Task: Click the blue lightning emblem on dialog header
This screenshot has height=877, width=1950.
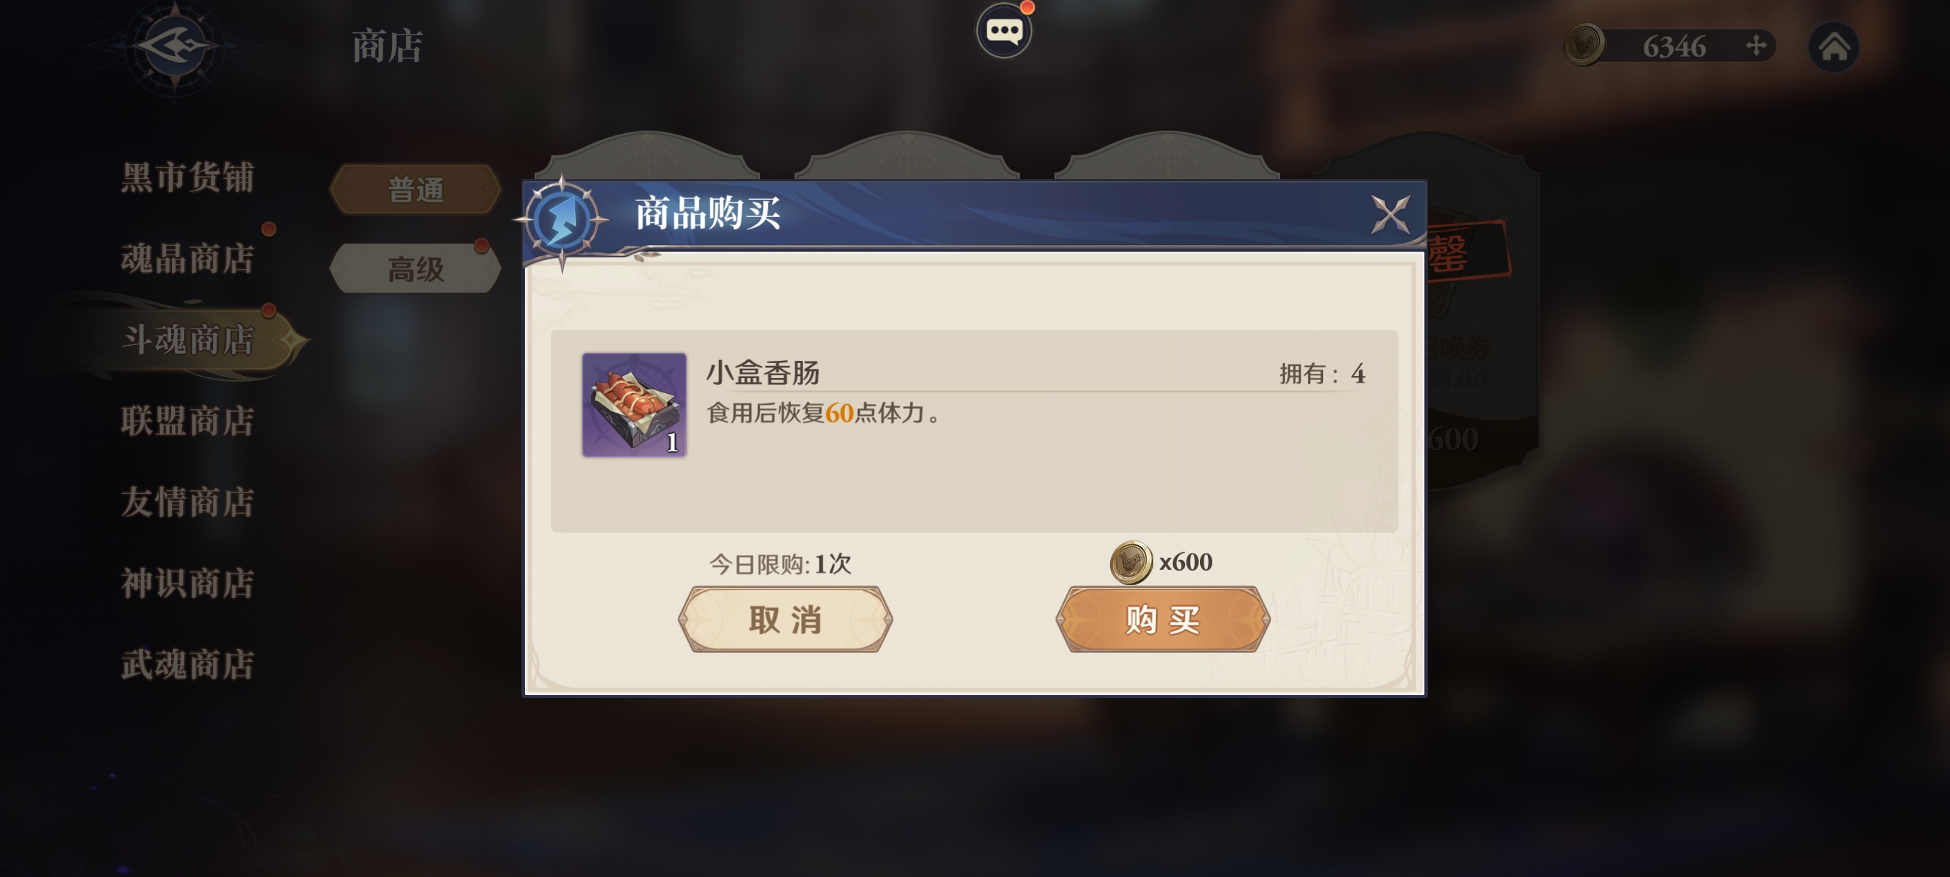Action: 562,219
